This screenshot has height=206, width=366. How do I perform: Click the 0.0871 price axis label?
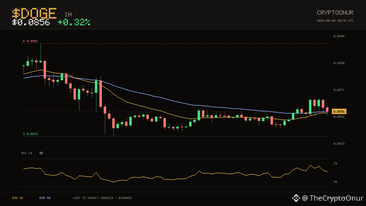(x=339, y=90)
